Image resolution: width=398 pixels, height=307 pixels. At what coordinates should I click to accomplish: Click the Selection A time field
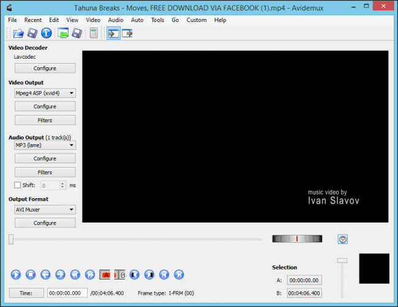coord(304,280)
